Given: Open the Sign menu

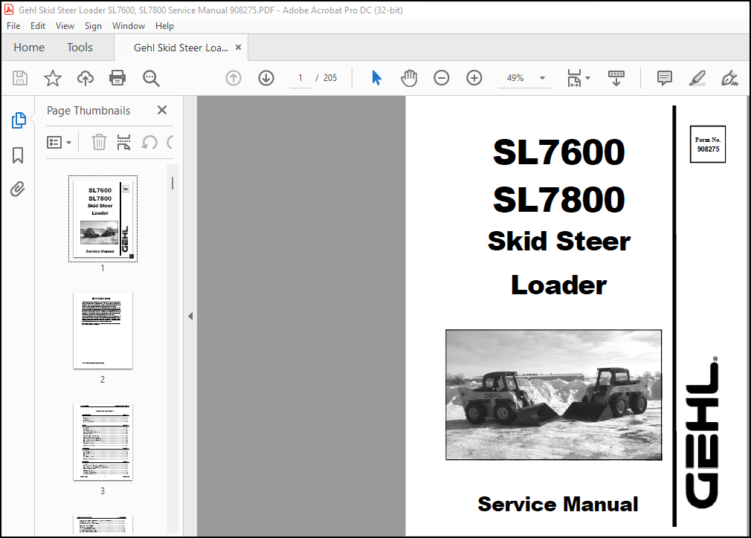Looking at the screenshot, I should coord(93,26).
